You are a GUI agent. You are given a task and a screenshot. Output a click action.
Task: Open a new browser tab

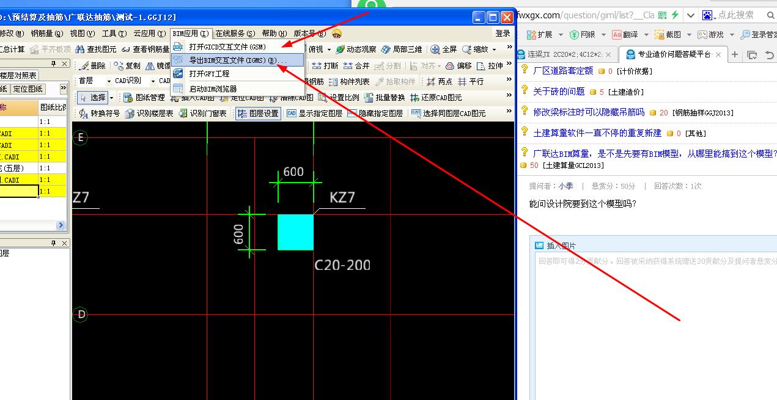[x=735, y=54]
